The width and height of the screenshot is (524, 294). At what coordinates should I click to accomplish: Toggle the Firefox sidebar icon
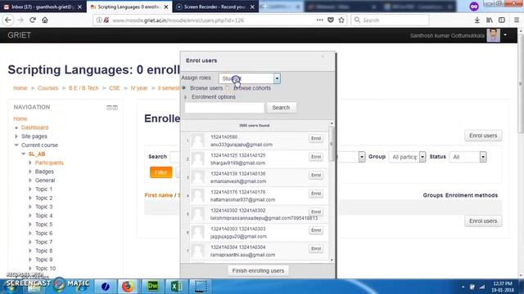(502, 20)
